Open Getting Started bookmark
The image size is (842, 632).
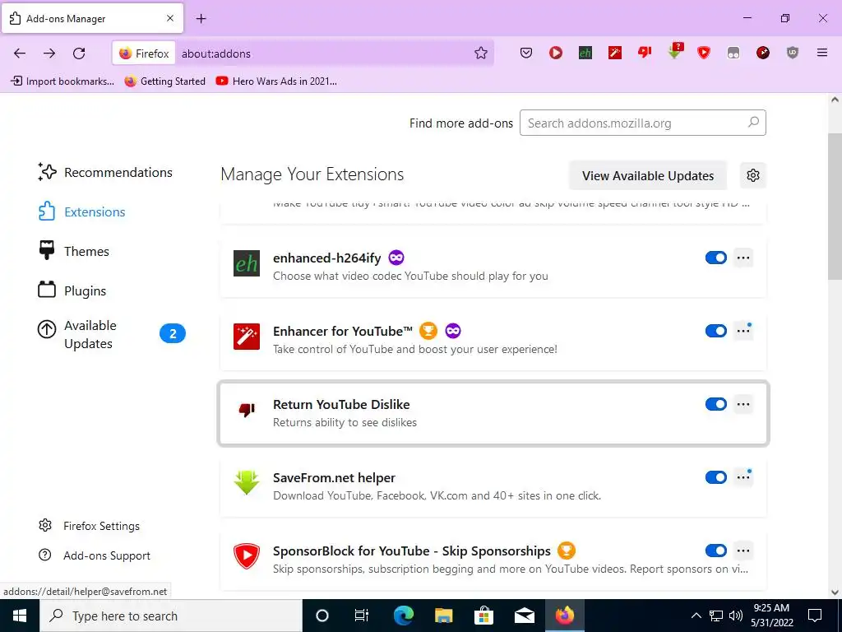(164, 81)
